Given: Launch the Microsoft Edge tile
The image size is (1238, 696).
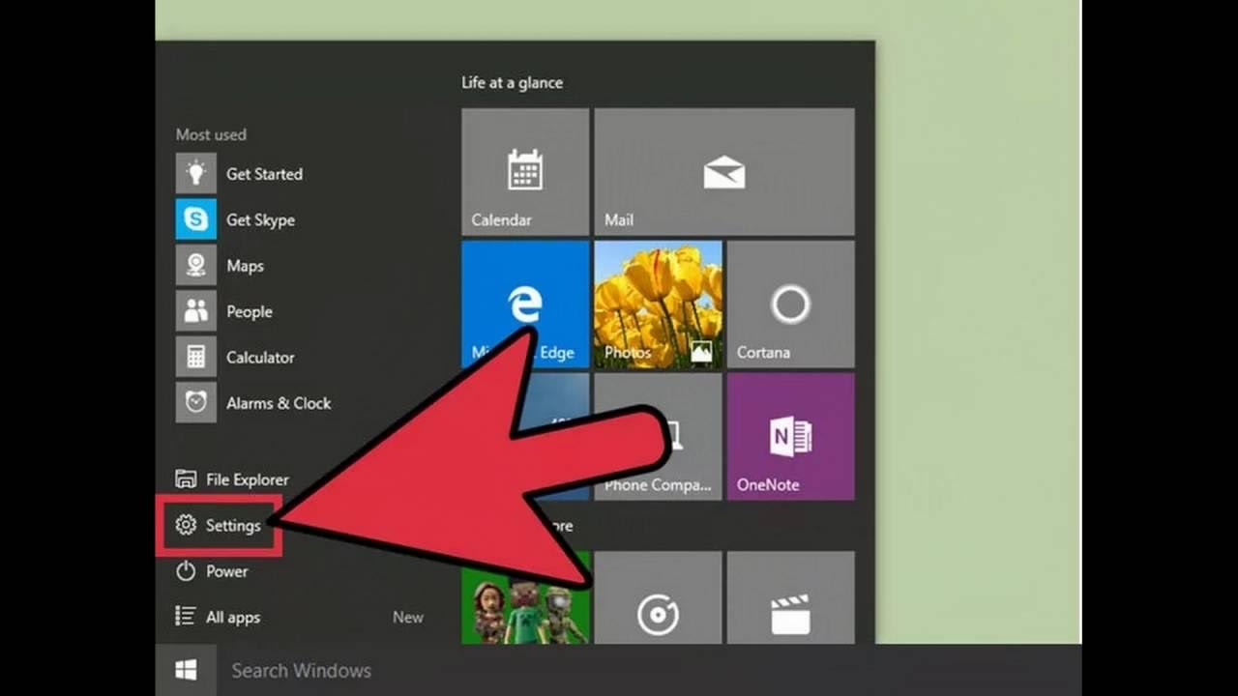Looking at the screenshot, I should pos(525,304).
